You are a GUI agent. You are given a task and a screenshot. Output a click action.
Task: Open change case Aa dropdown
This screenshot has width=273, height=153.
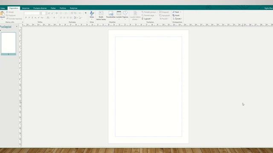tap(42, 18)
